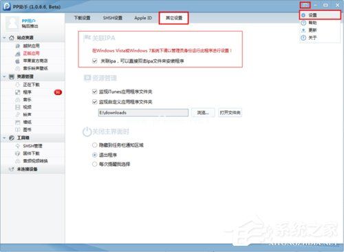Click the E:\downloads folder path field

pos(143,113)
